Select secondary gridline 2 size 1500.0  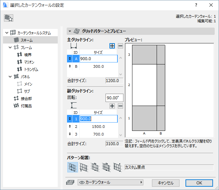pos(99,127)
